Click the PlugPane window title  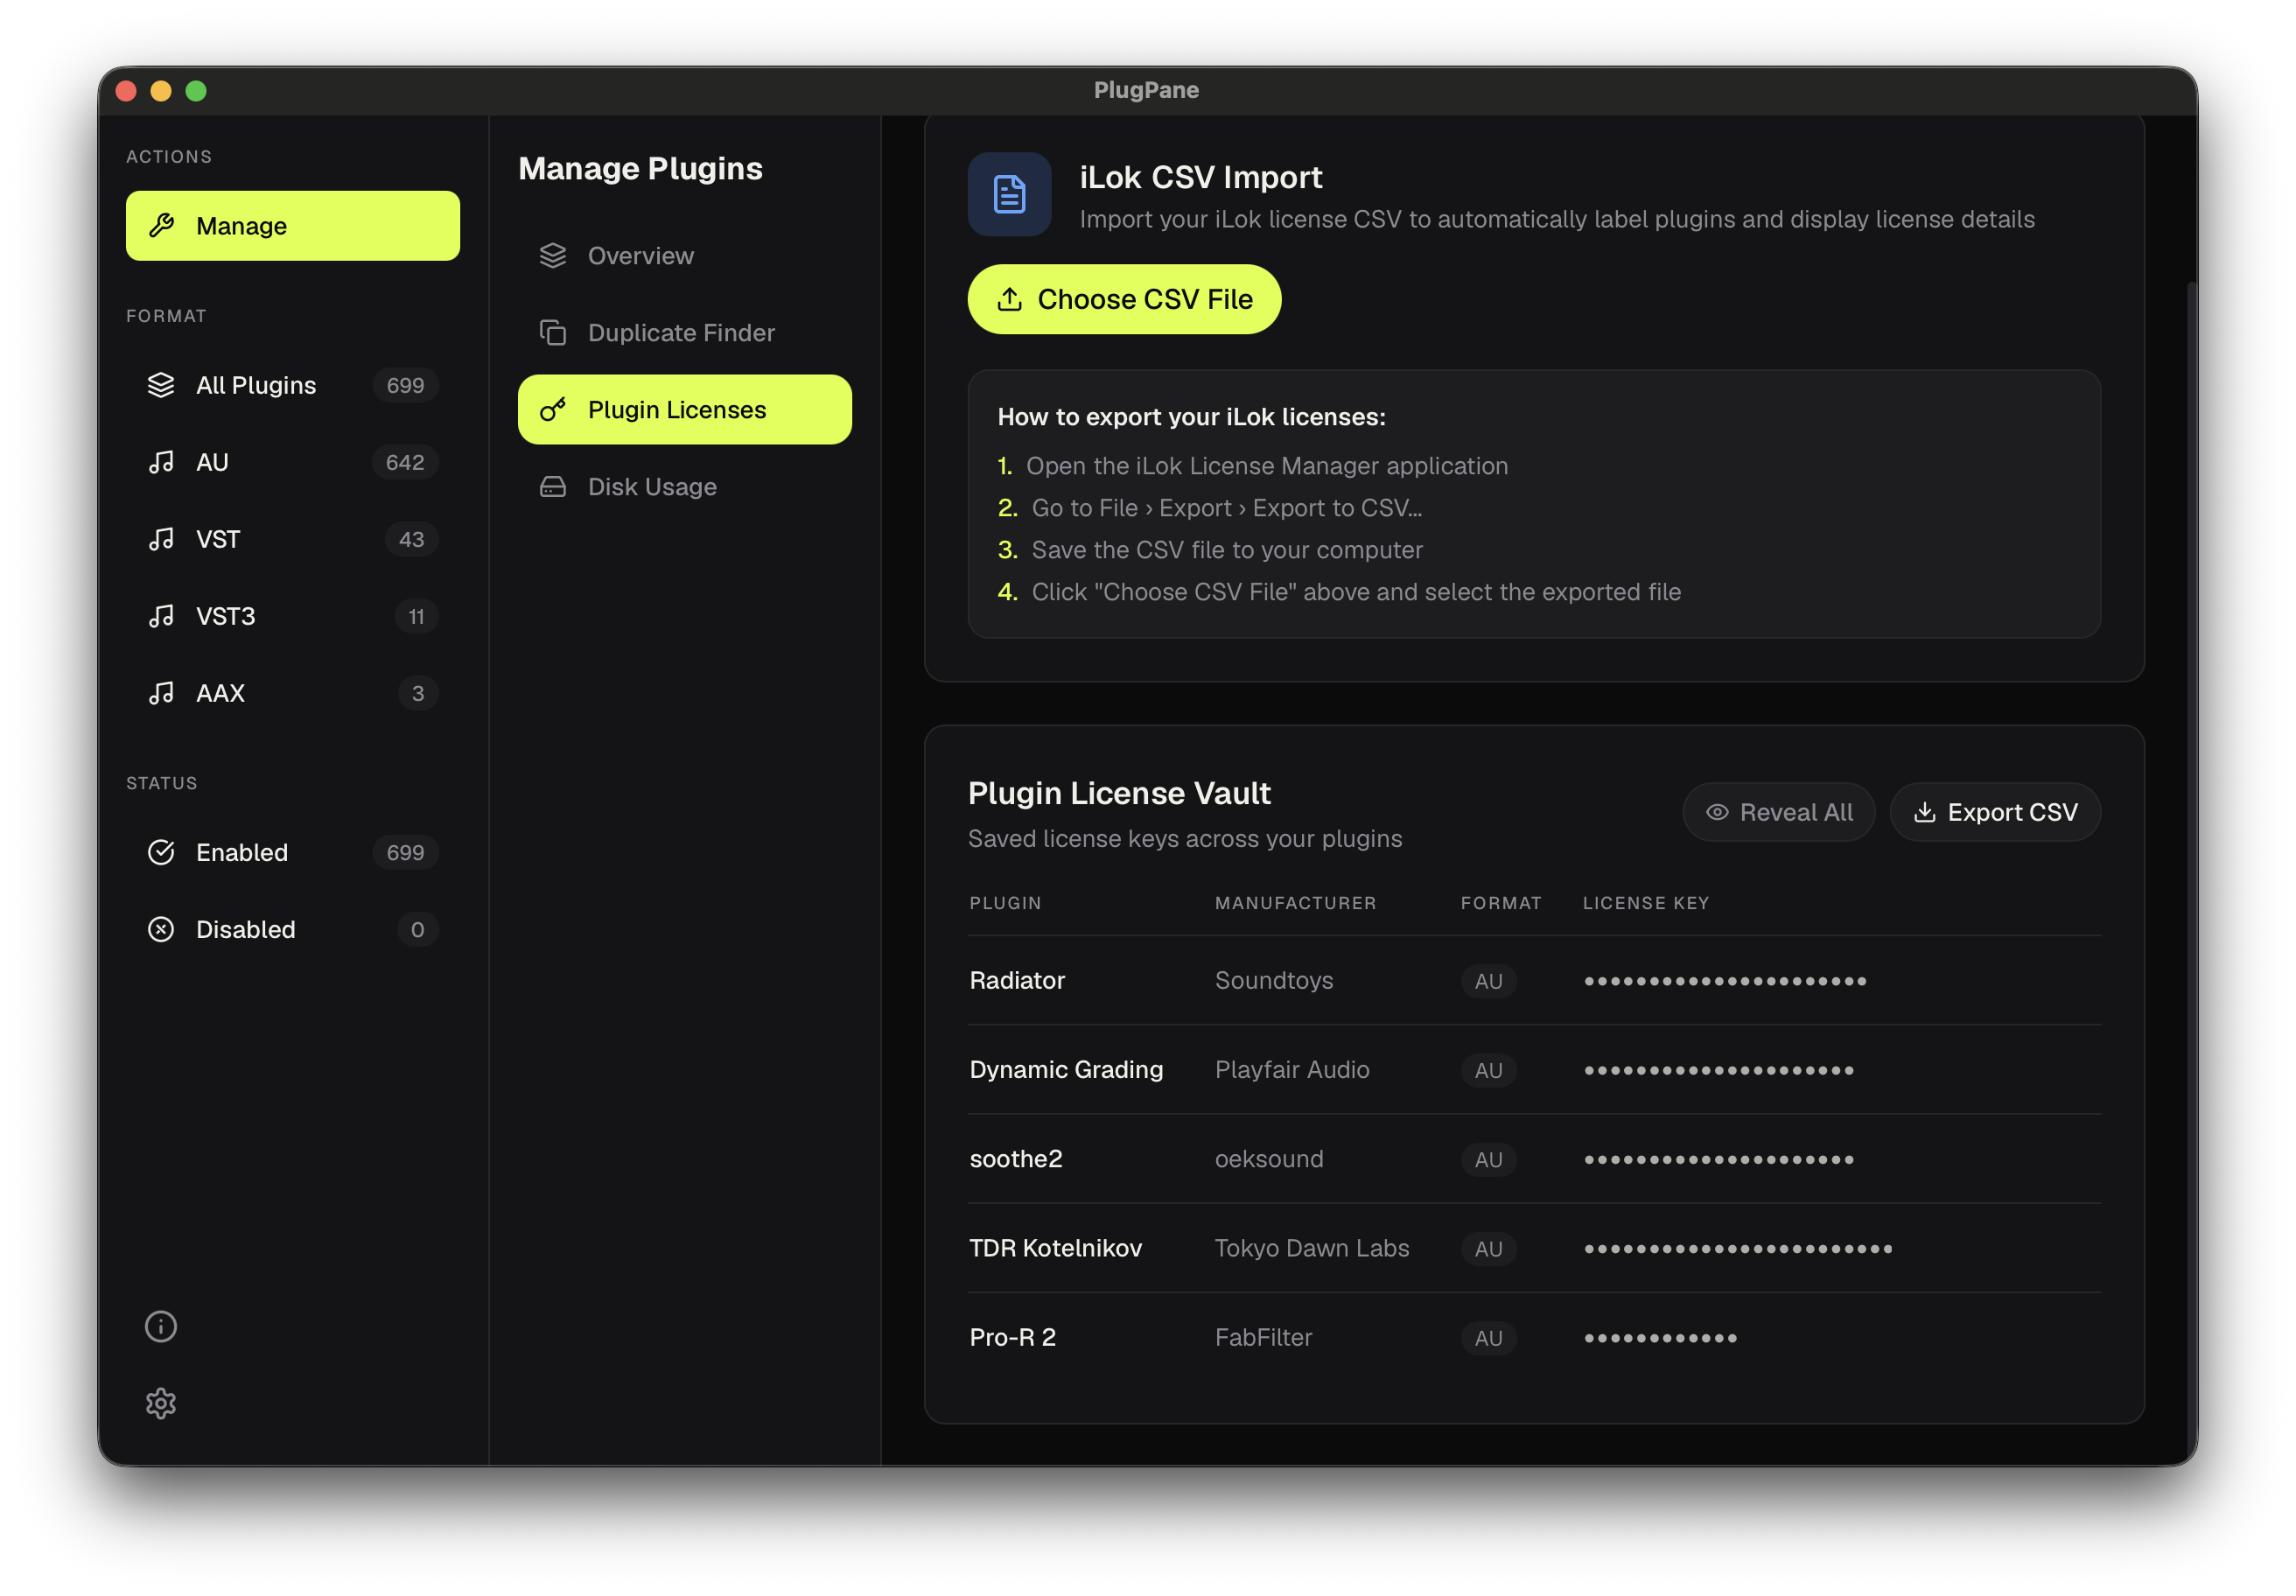pos(1146,90)
